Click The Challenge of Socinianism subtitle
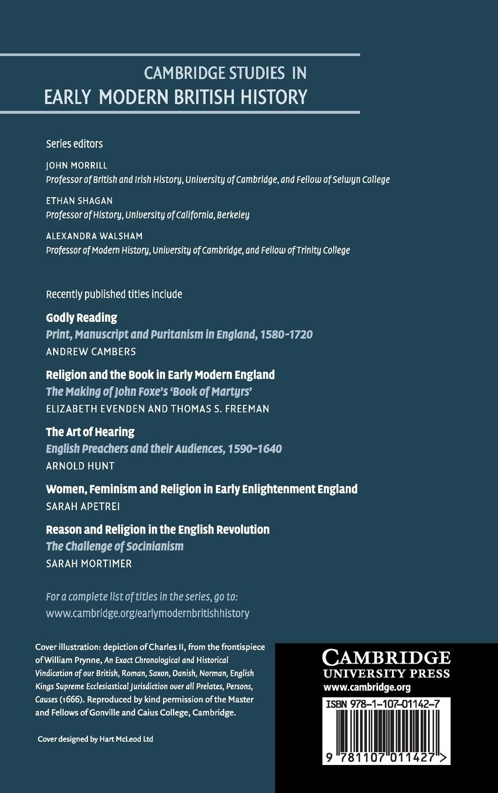498x793 pixels. pos(115,546)
